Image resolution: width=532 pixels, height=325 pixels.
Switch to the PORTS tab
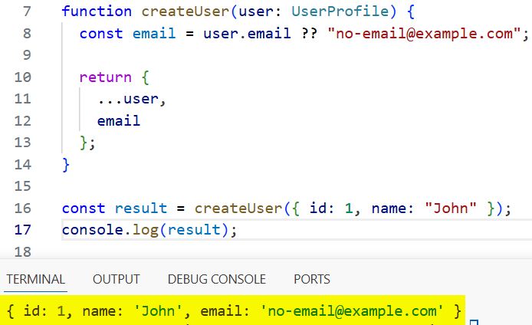312,279
